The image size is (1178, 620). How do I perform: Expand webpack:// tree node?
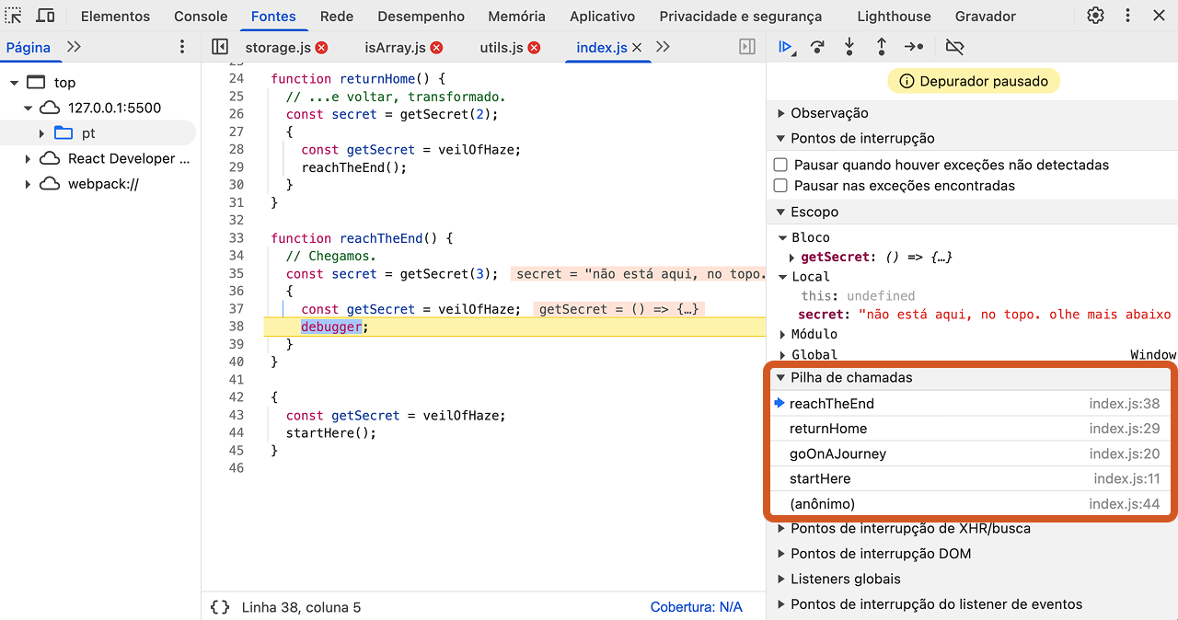(x=28, y=184)
